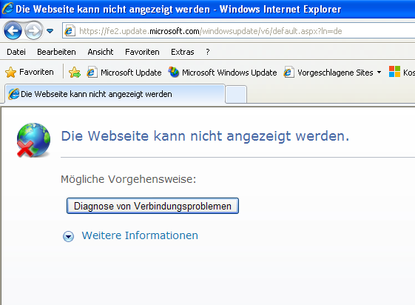Open a new blank tab
This screenshot has height=305, width=415.
point(236,95)
